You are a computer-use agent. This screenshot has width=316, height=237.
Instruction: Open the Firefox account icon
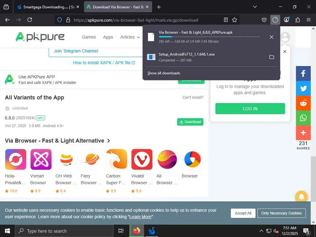tap(286, 20)
